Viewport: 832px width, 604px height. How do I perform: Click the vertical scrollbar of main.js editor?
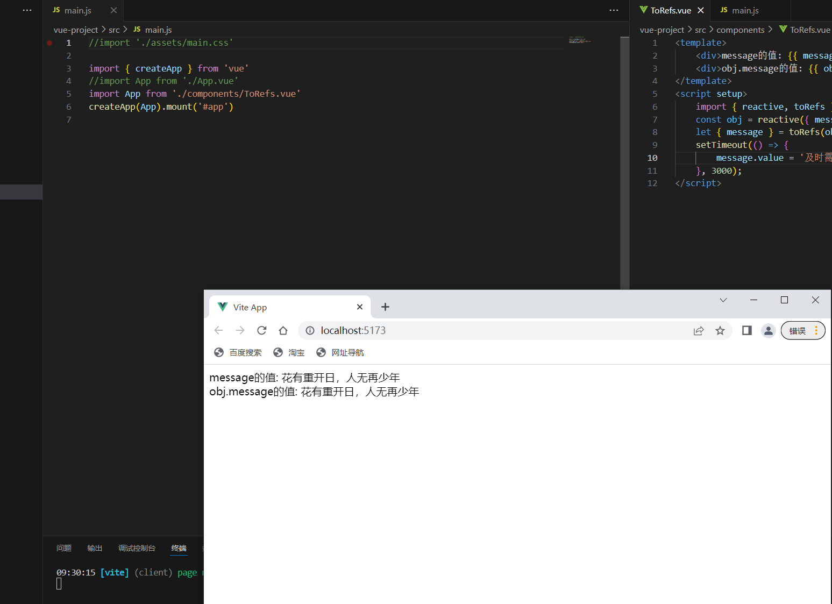point(624,163)
